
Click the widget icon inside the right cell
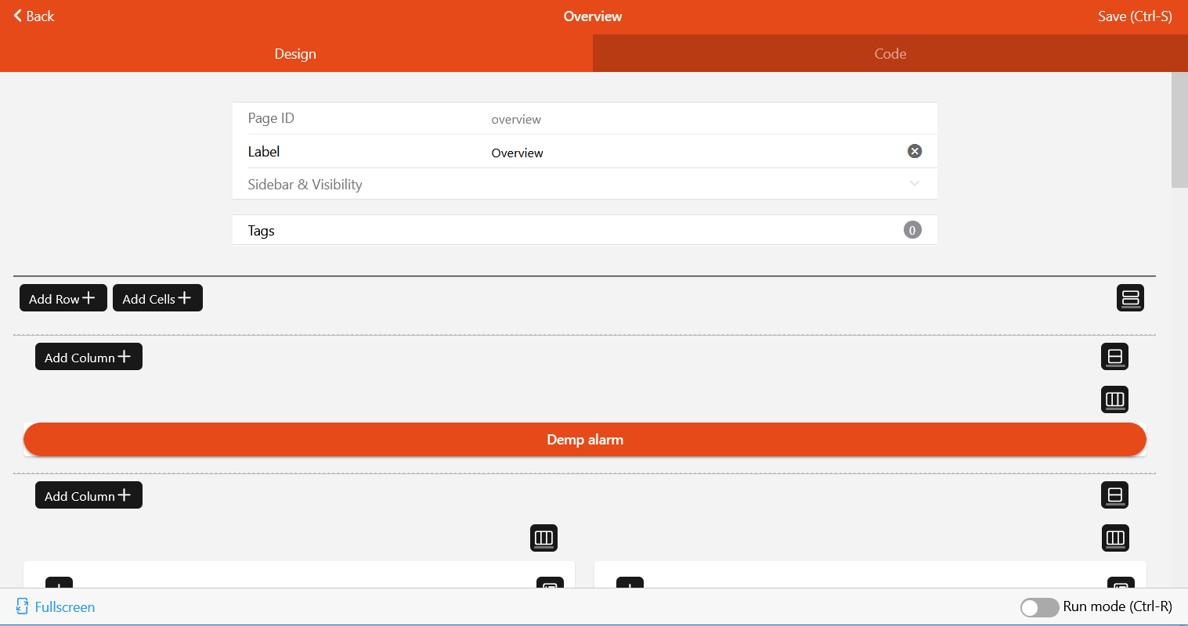coord(1120,588)
